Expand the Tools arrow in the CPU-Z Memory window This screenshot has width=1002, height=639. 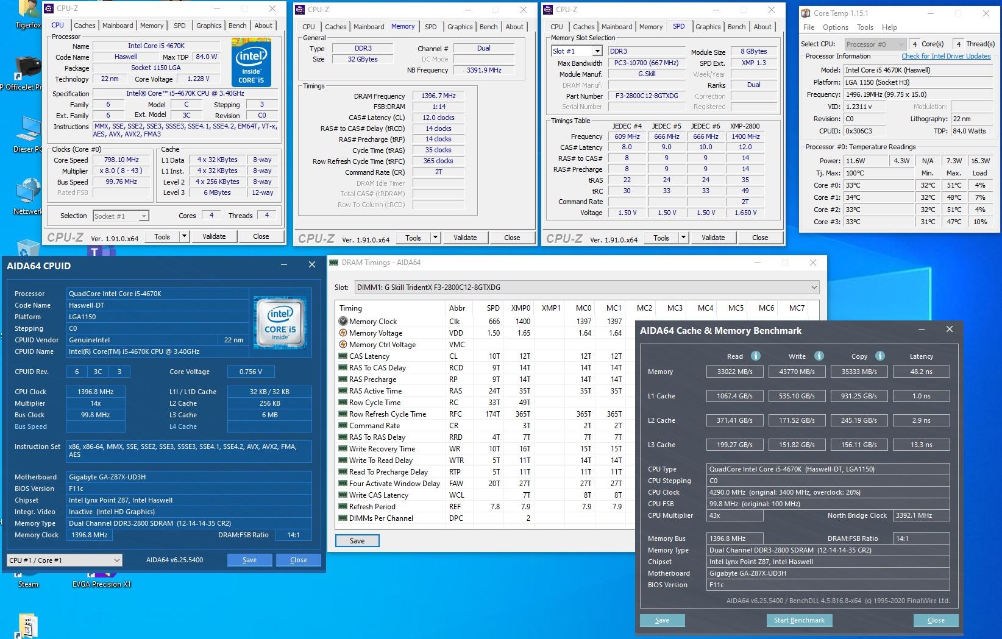(435, 238)
